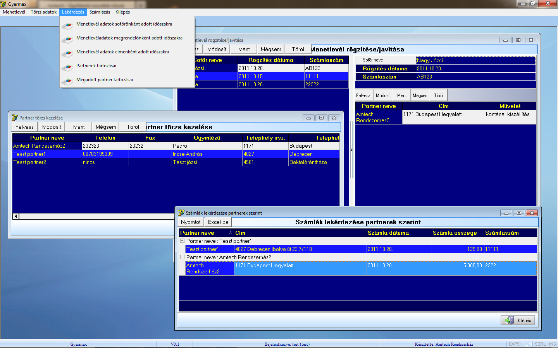Click Módosít above the Menetlevél Partner neve/Cím table
The width and height of the screenshot is (558, 348).
[x=383, y=96]
